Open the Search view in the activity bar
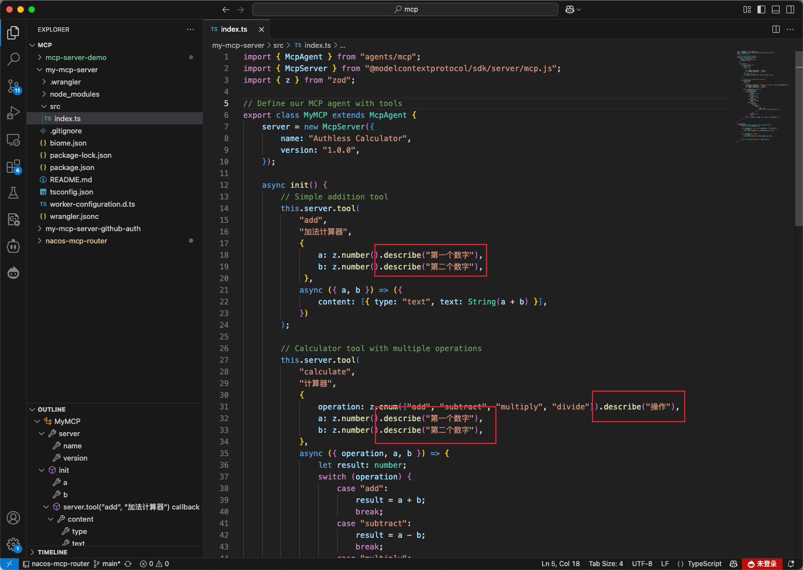This screenshot has height=570, width=803. (x=14, y=59)
